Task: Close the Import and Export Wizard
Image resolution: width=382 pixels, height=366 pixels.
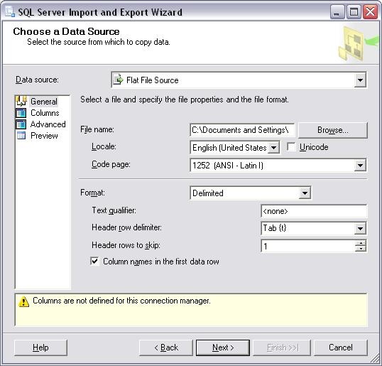Action: point(371,12)
